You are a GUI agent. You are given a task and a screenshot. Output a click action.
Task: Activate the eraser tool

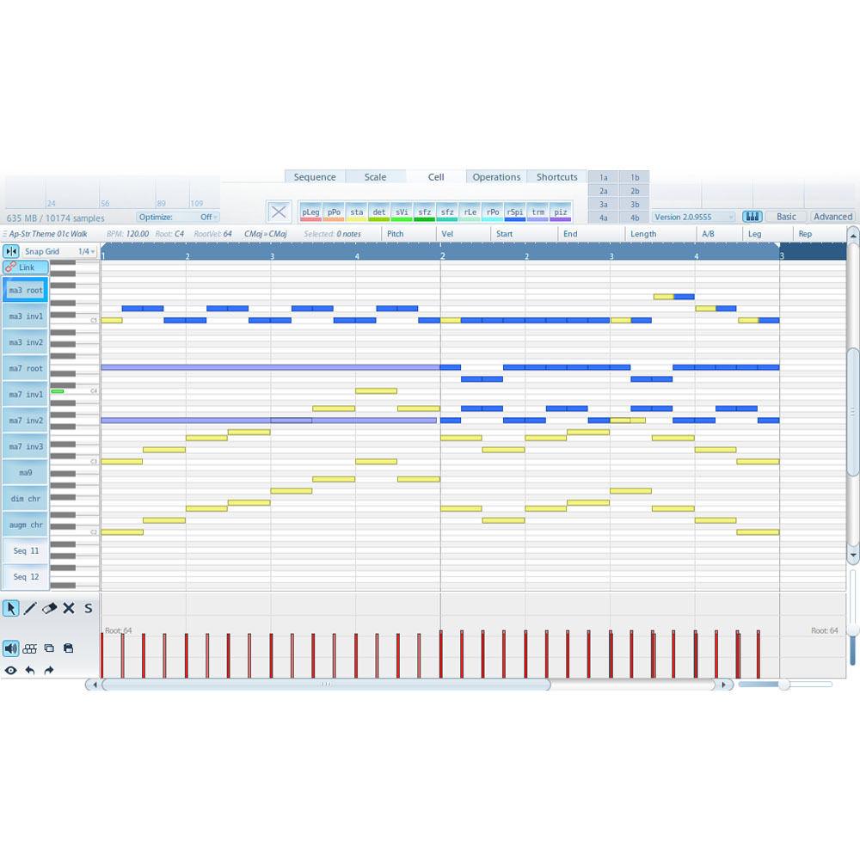point(49,608)
